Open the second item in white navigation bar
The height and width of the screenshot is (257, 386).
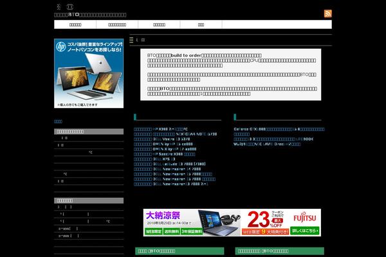pyautogui.click(x=117, y=24)
